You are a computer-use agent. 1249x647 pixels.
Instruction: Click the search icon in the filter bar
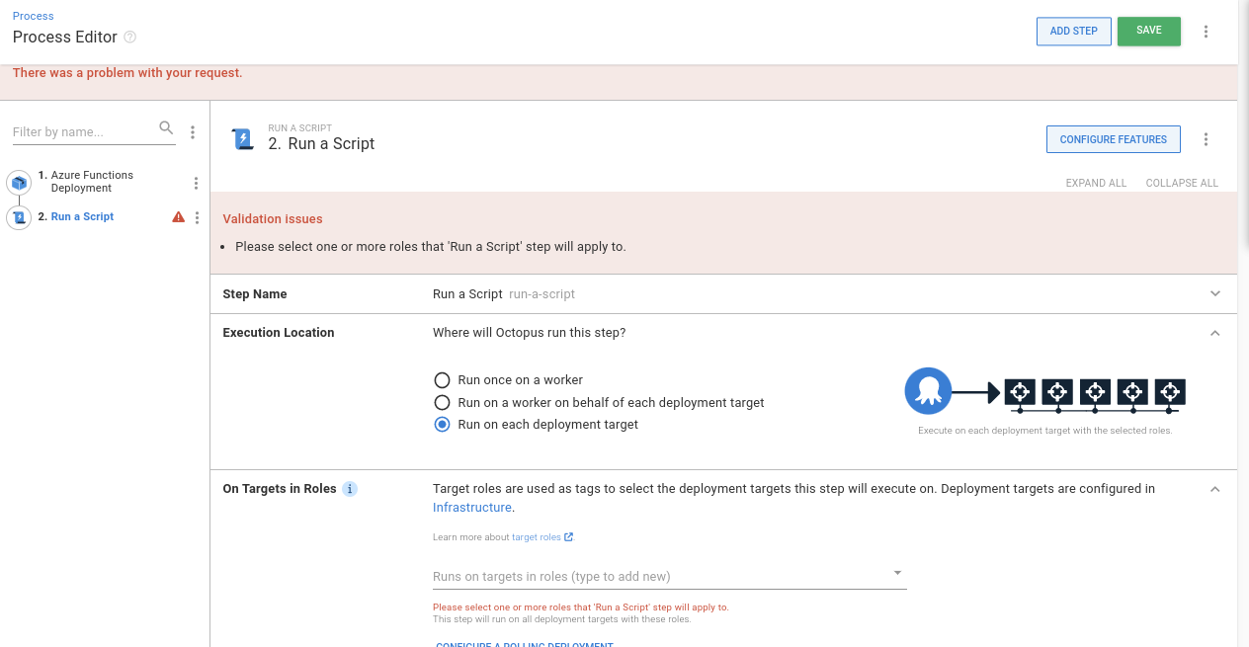[165, 127]
